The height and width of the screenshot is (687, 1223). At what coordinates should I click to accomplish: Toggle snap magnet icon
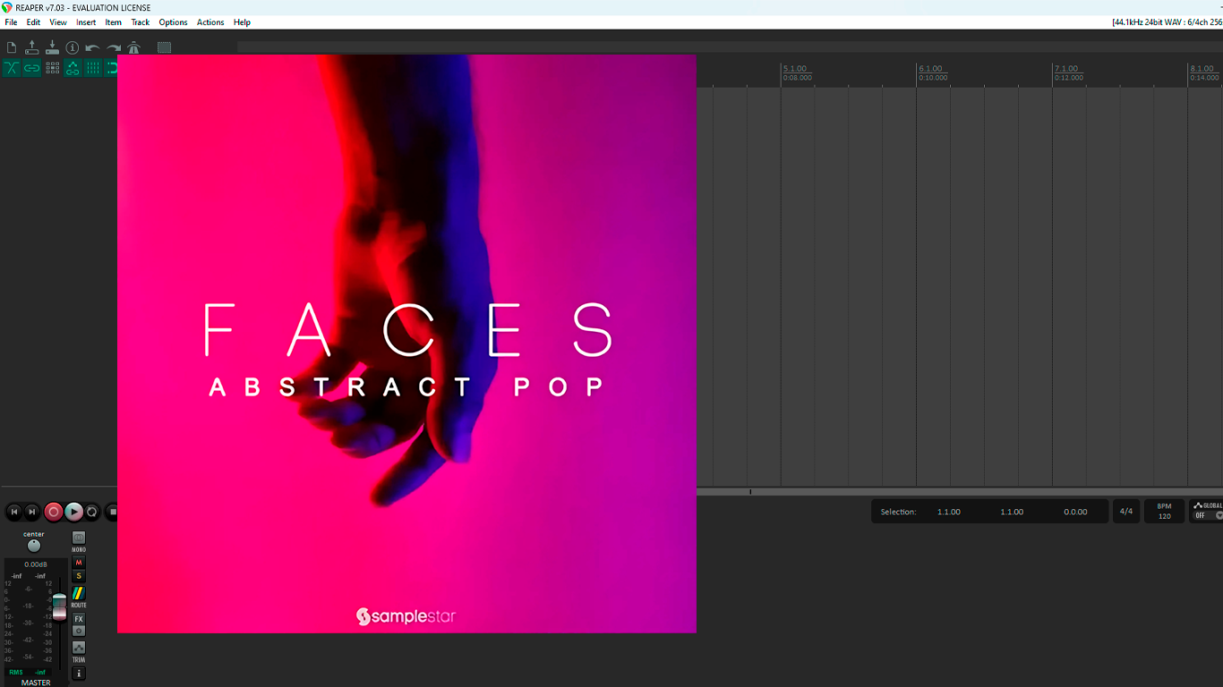112,68
